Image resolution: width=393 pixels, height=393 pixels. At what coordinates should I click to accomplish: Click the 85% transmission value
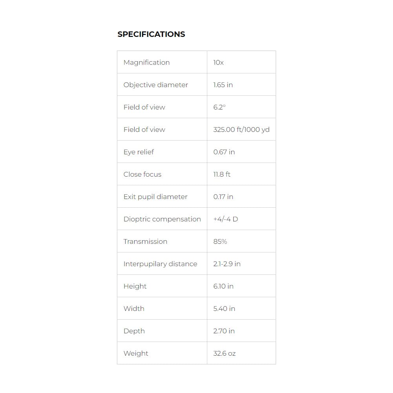coord(220,241)
